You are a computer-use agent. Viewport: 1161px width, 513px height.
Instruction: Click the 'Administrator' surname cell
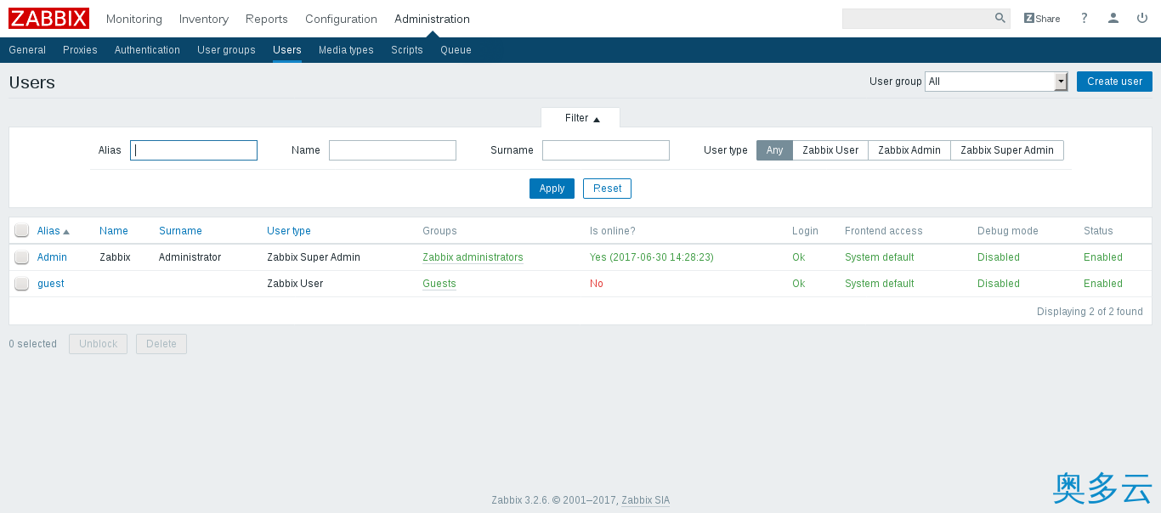point(190,257)
